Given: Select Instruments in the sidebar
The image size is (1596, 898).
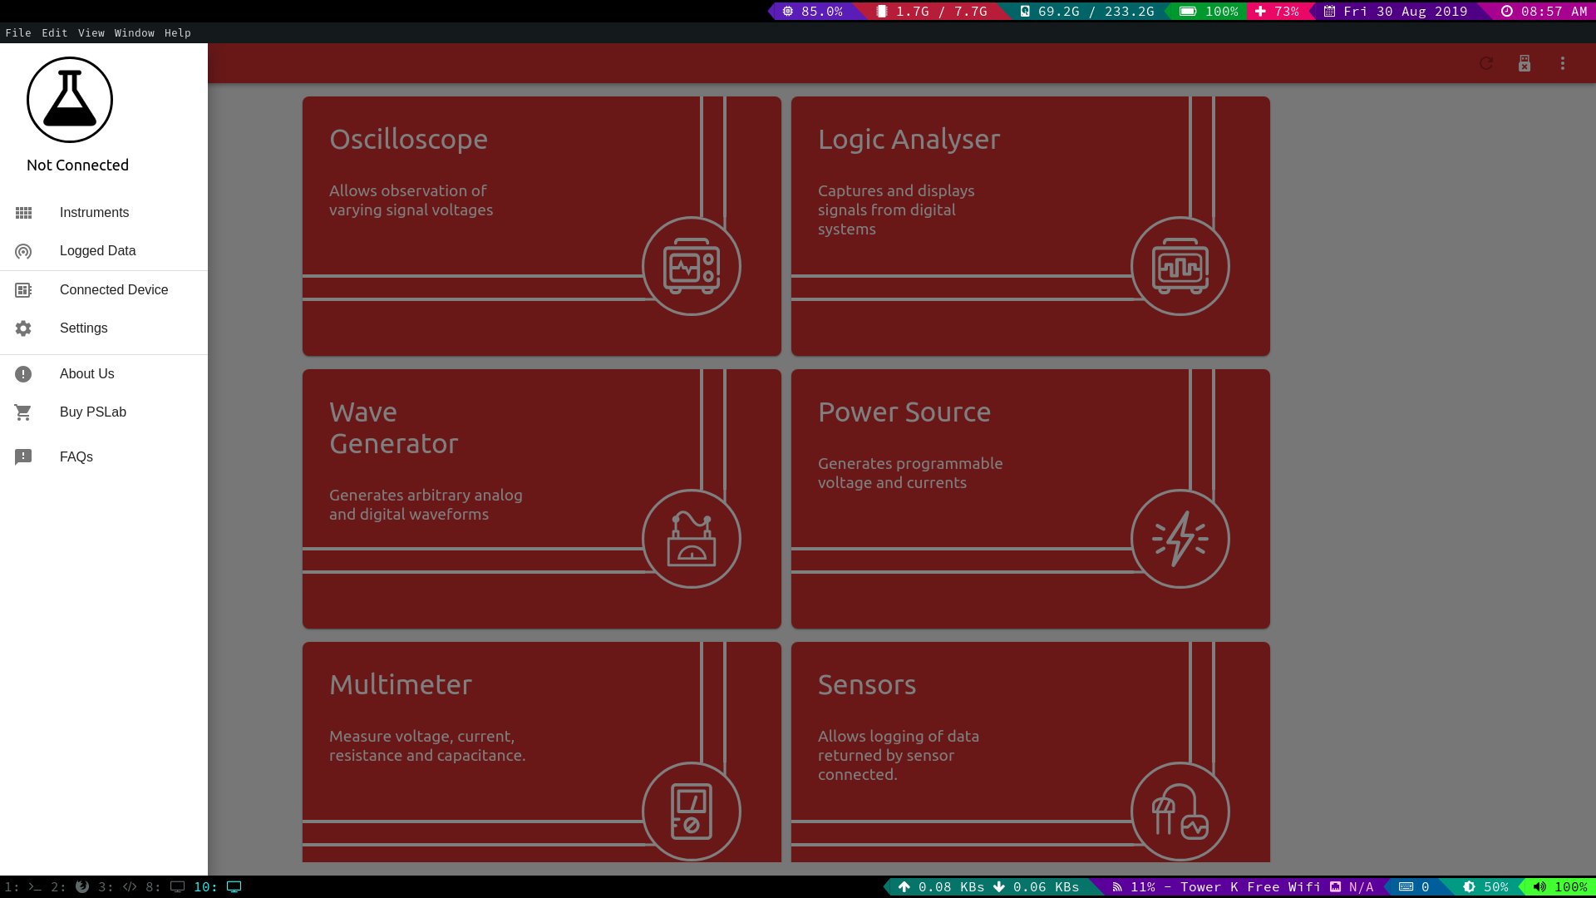Looking at the screenshot, I should 94,213.
